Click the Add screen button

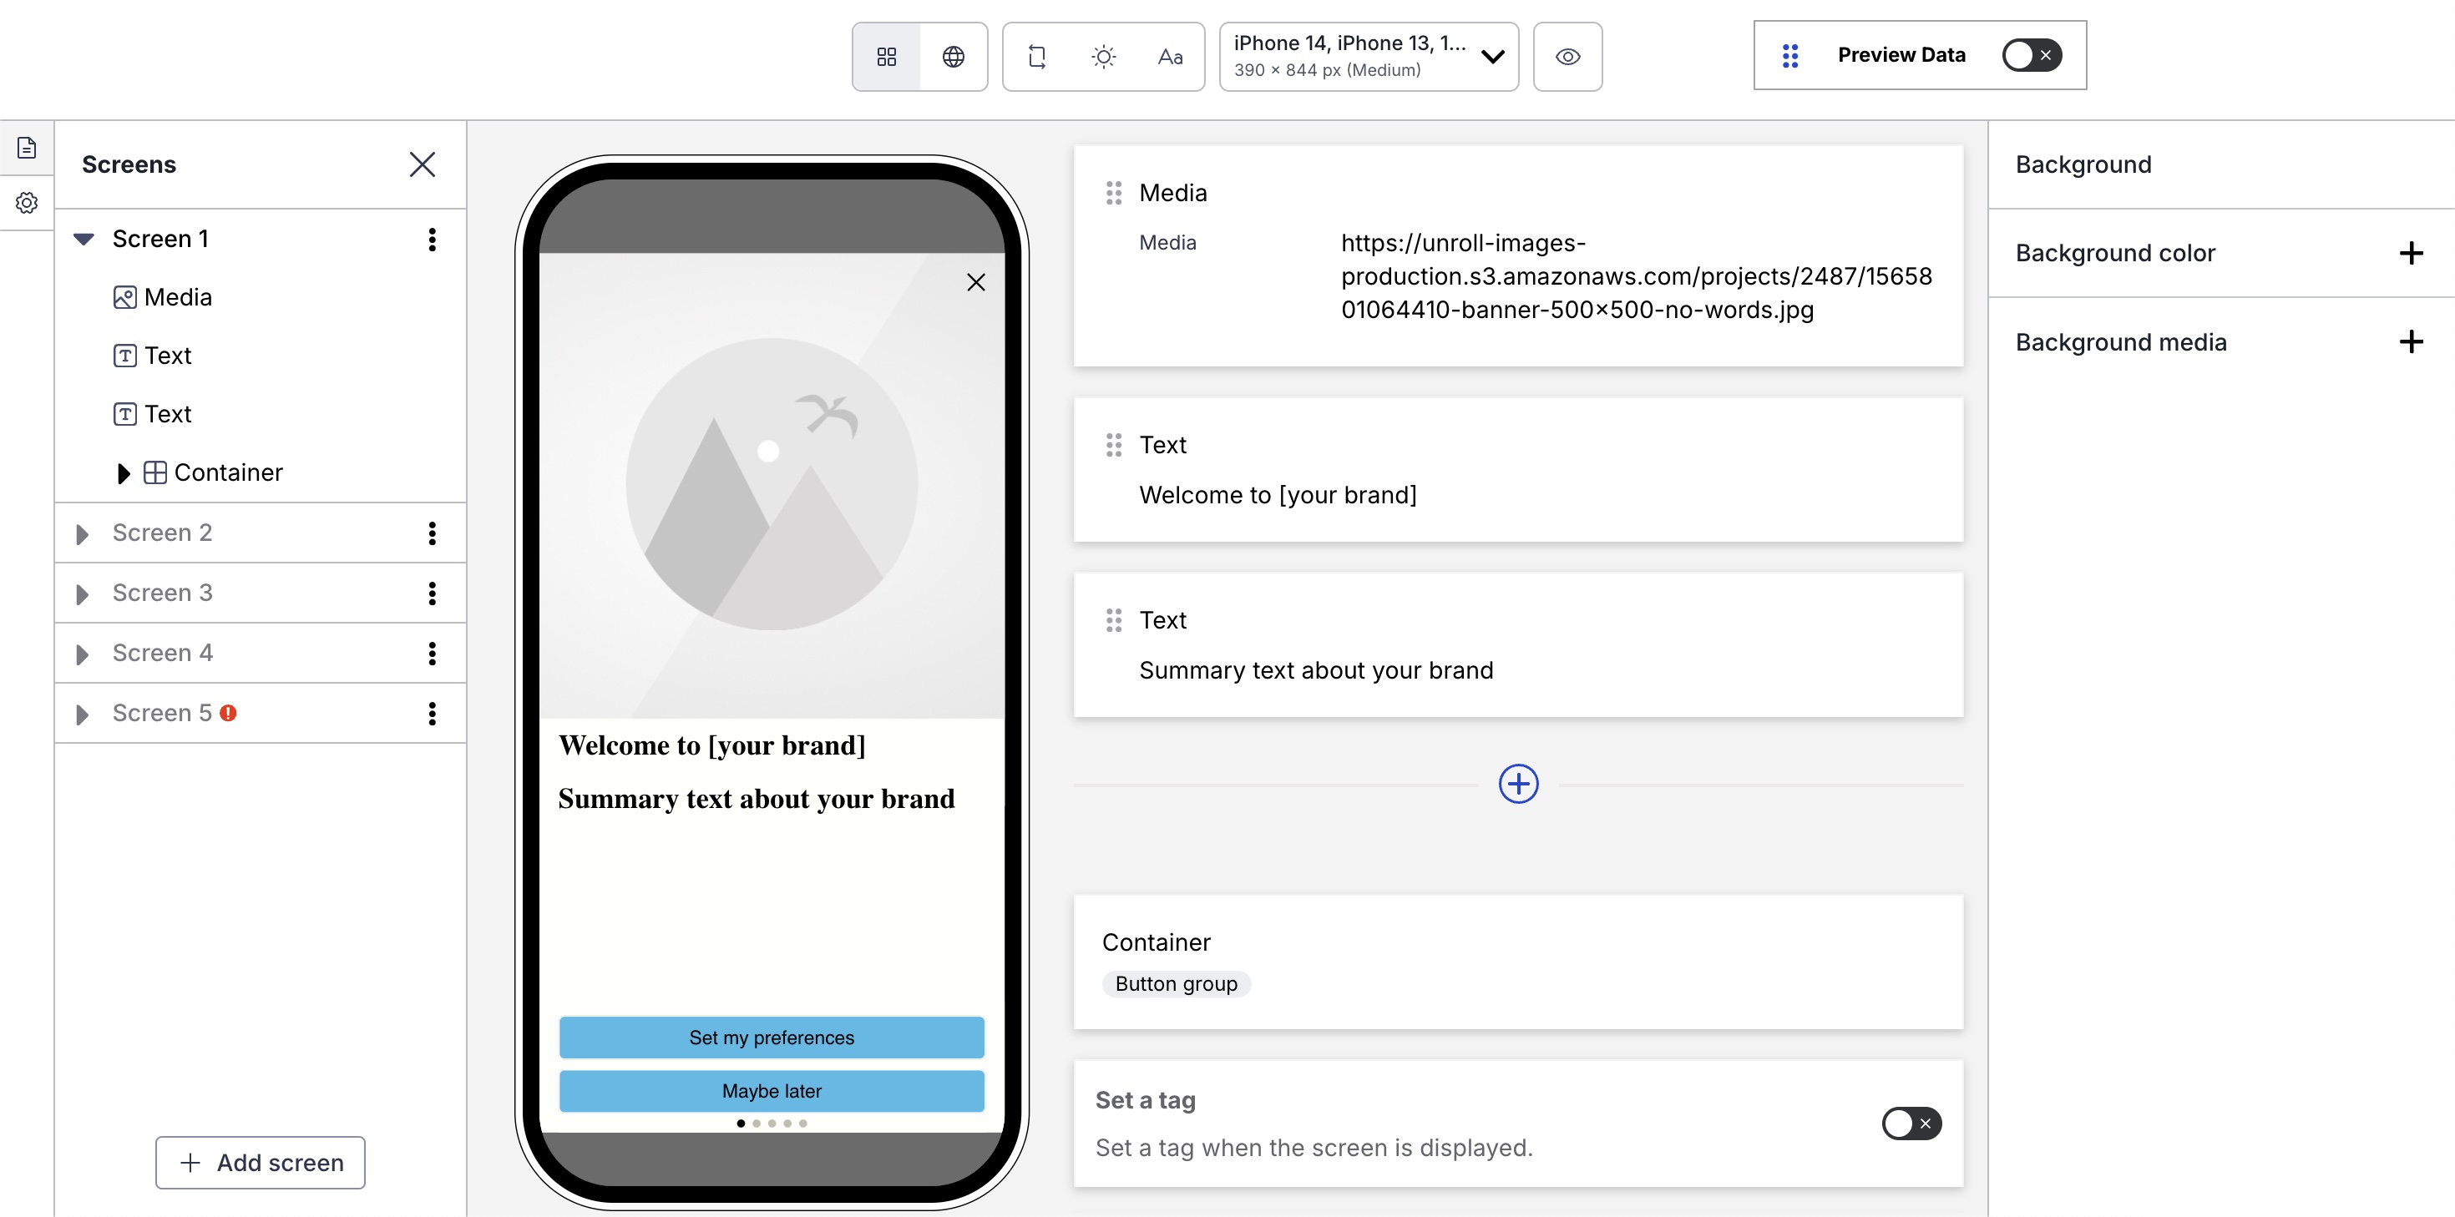(x=261, y=1163)
